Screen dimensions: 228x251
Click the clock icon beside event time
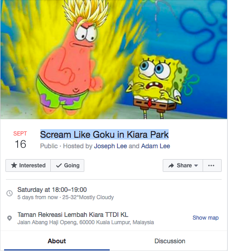(10, 193)
